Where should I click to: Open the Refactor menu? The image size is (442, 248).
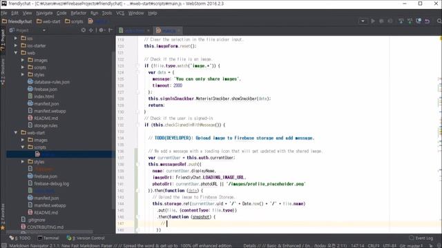[78, 13]
